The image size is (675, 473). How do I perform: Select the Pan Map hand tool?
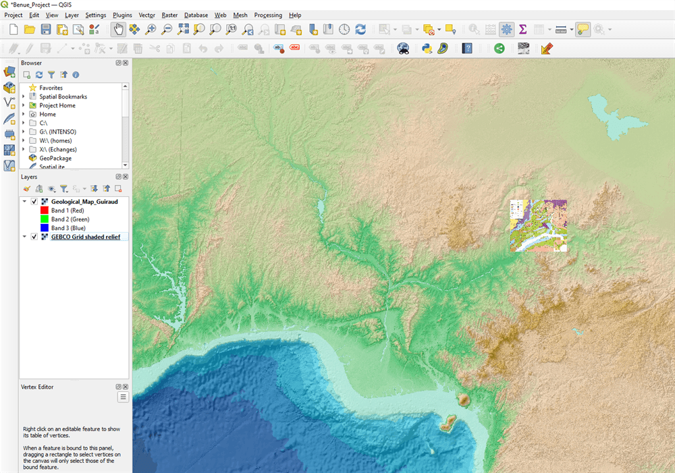tap(117, 29)
